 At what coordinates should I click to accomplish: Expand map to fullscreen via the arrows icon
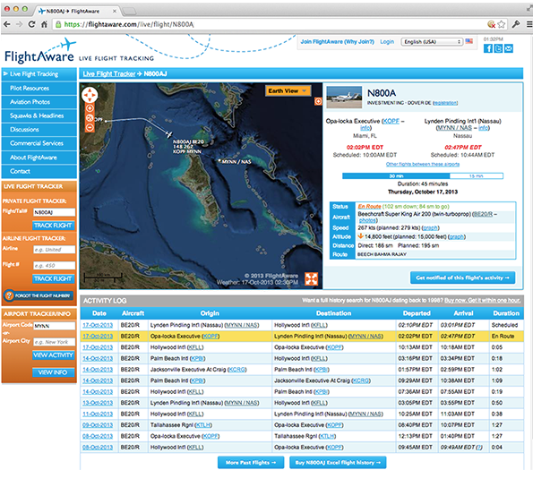pyautogui.click(x=311, y=278)
